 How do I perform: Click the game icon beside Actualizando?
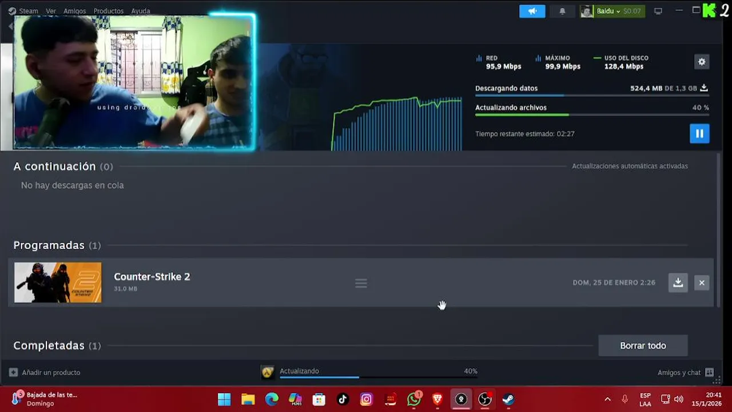(268, 373)
